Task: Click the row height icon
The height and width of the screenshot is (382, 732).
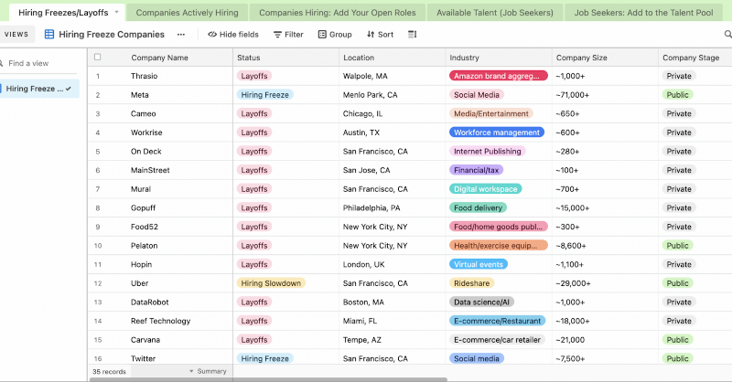Action: click(413, 35)
